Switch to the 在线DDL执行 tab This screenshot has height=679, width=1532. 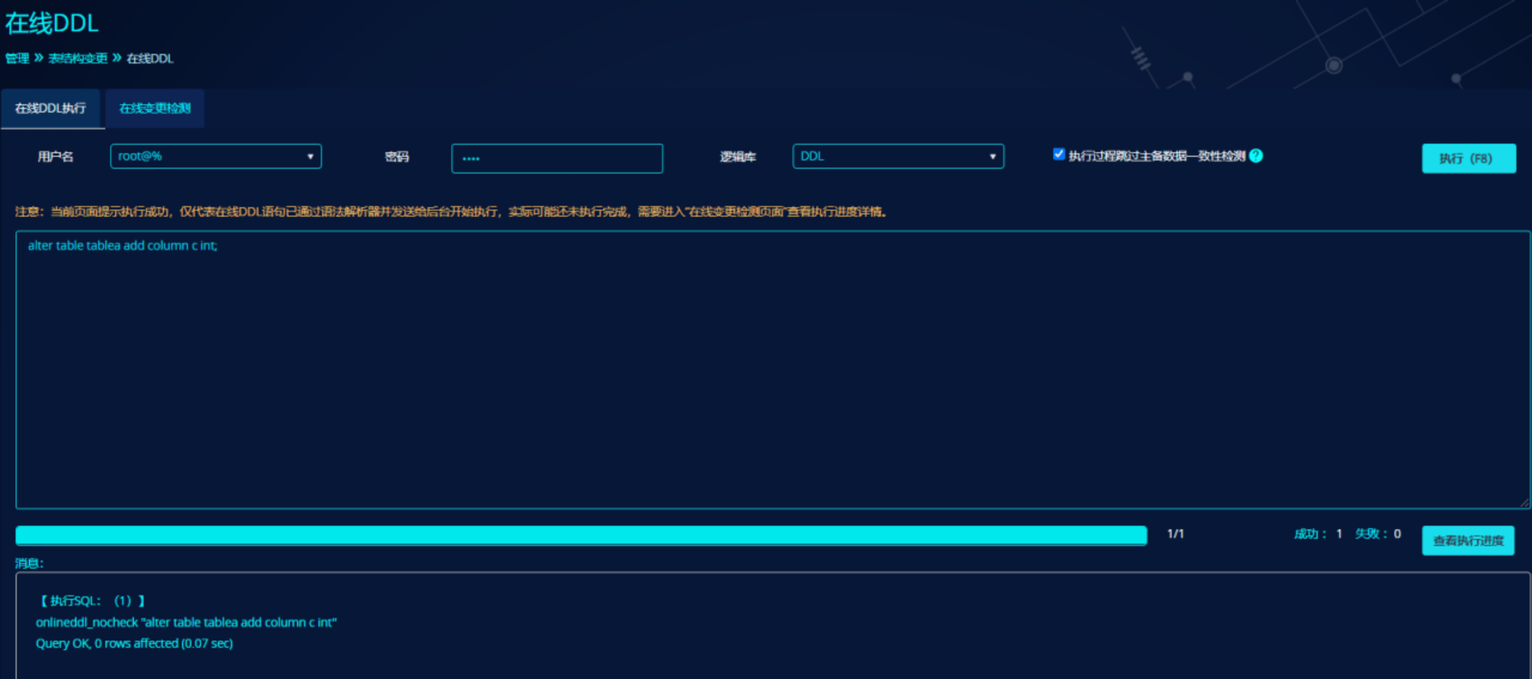point(51,108)
